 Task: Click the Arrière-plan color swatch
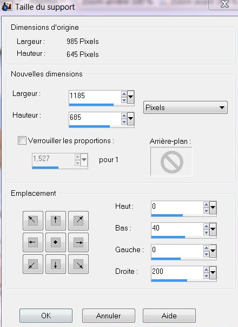coord(171,162)
